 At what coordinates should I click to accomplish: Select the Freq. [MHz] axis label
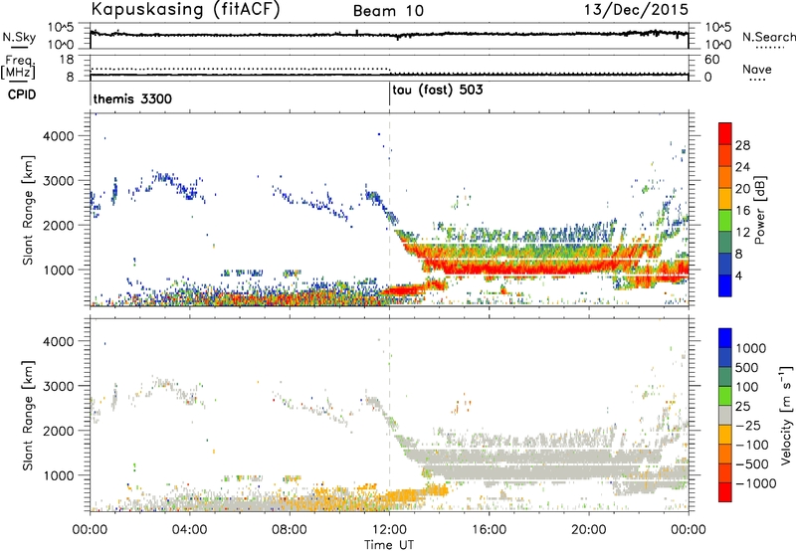(19, 67)
